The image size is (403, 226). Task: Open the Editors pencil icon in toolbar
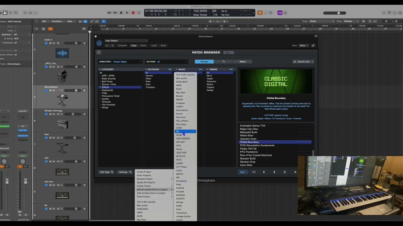[x=36, y=13]
